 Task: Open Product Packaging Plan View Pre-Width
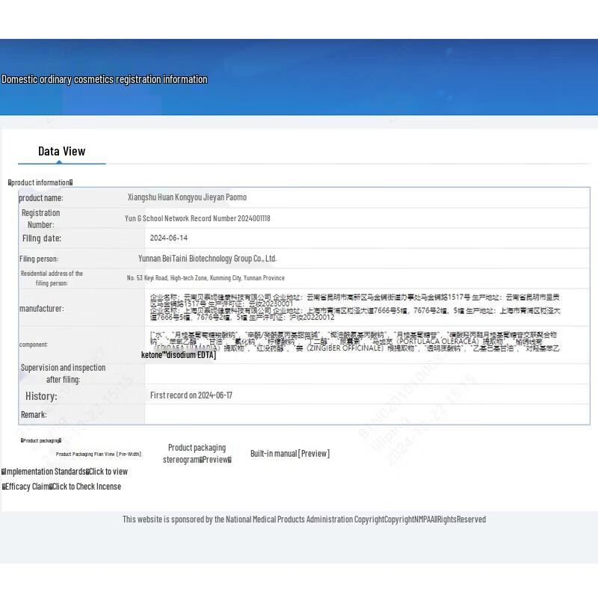pyautogui.click(x=98, y=454)
